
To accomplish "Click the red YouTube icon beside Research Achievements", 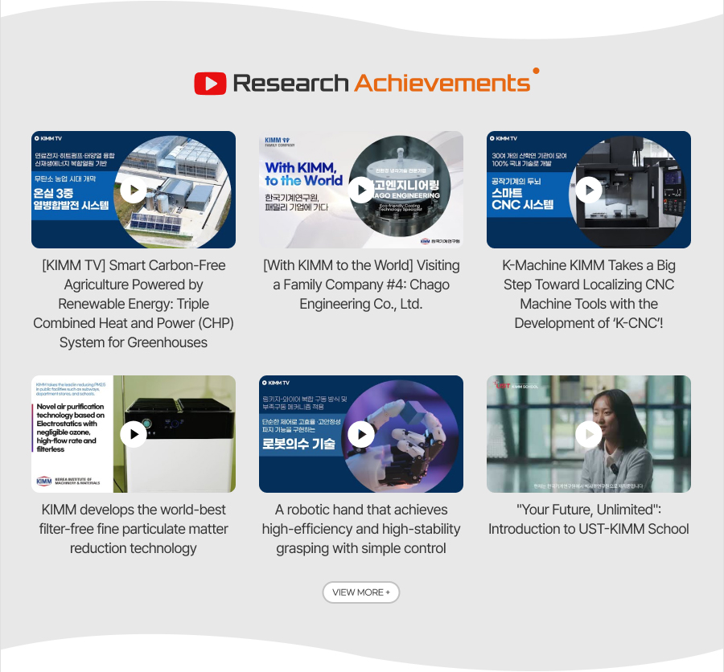I will (210, 84).
